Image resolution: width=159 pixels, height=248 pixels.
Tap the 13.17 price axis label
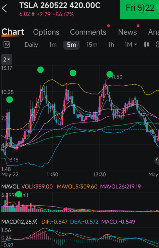(x=6, y=68)
